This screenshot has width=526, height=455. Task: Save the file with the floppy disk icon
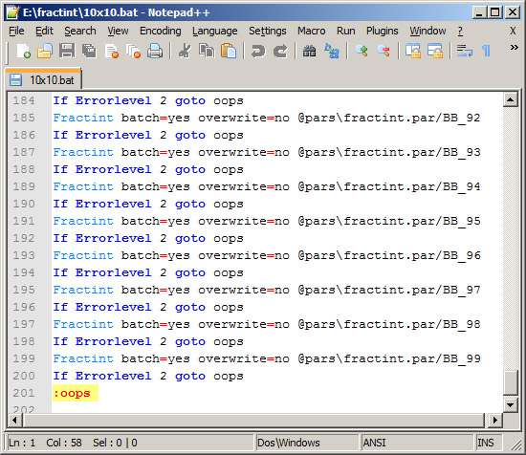[67, 52]
